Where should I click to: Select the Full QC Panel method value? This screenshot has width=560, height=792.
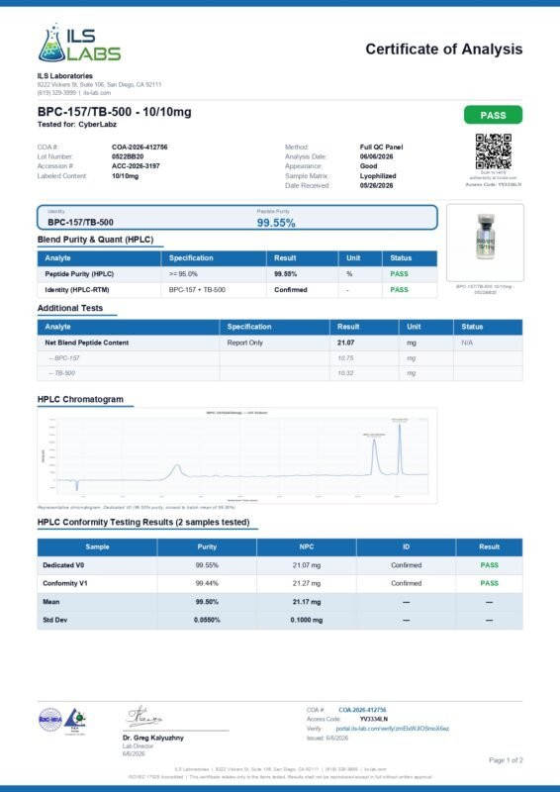coord(381,147)
